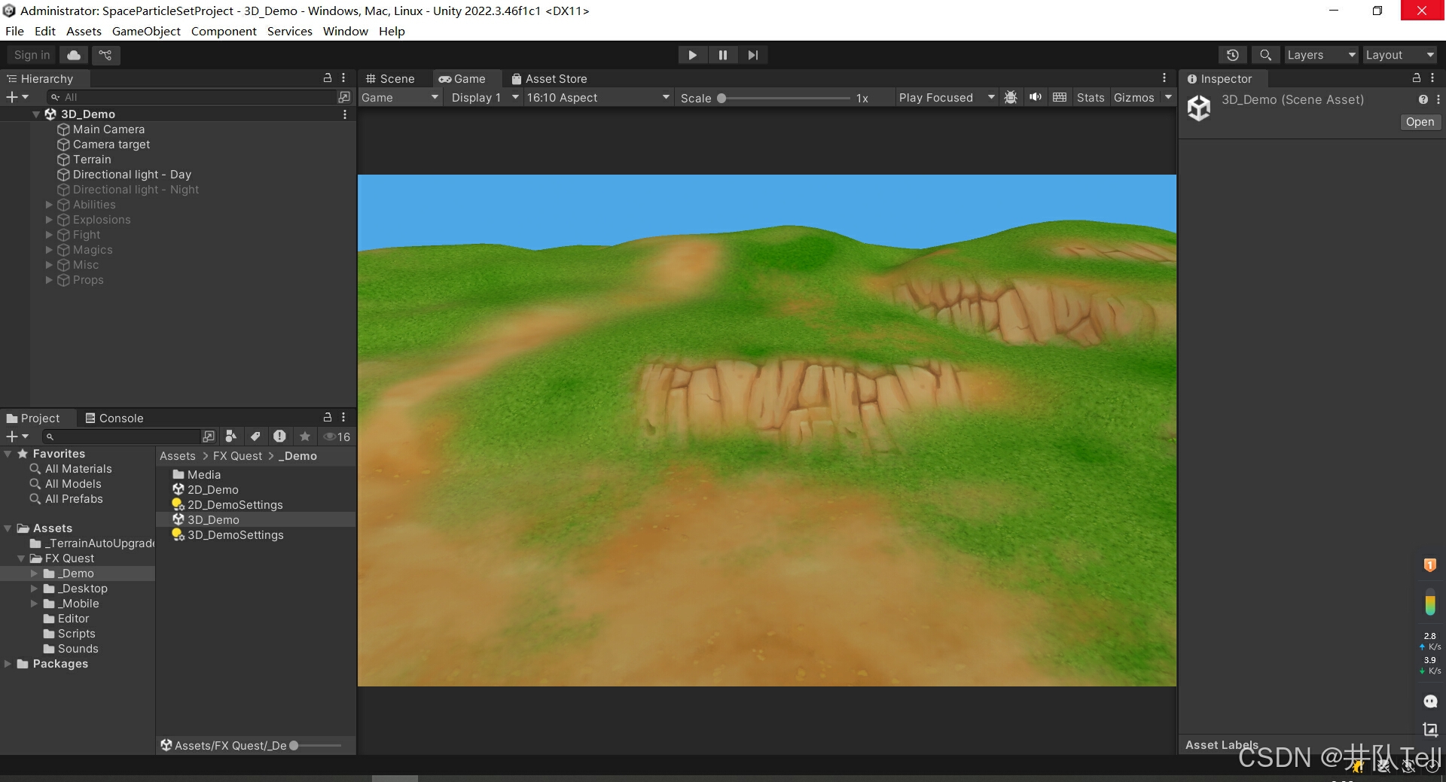Image resolution: width=1446 pixels, height=782 pixels.
Task: Open the Game/Simulator dropdown
Action: point(400,97)
